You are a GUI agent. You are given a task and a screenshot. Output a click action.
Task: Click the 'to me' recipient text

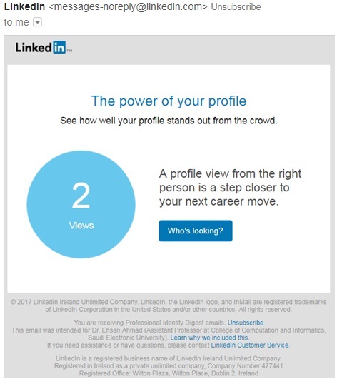click(x=16, y=22)
